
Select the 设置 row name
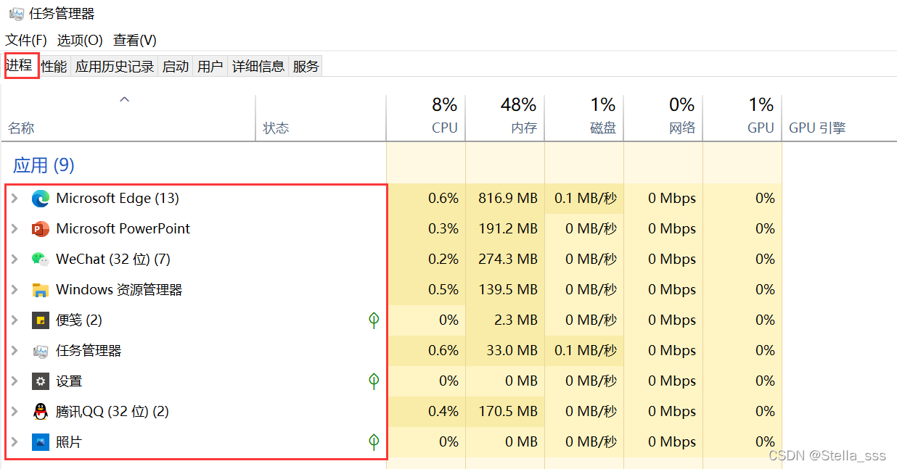pos(69,381)
